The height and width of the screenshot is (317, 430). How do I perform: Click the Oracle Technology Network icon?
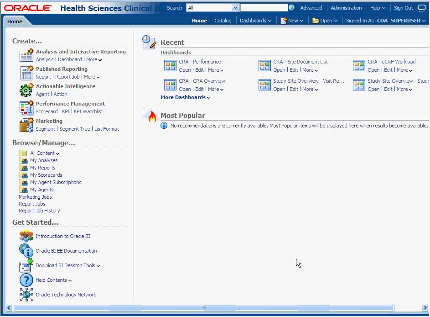coord(26,295)
